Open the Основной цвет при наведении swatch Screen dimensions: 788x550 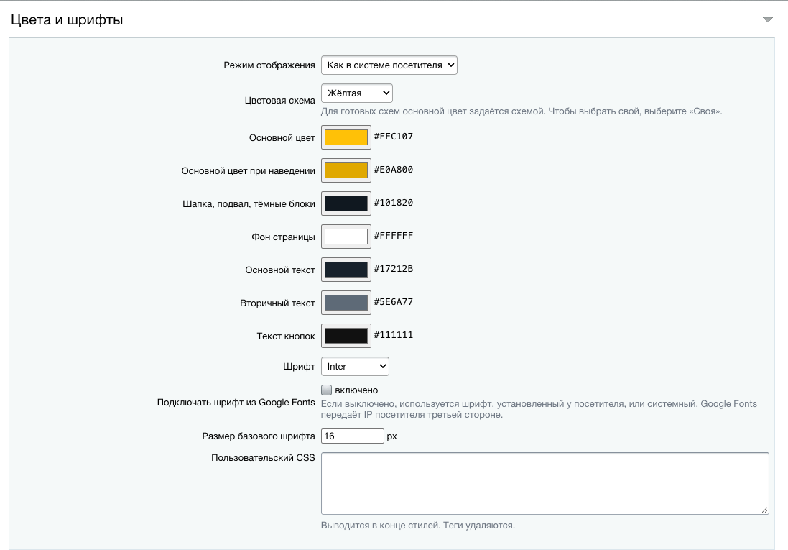pyautogui.click(x=346, y=170)
